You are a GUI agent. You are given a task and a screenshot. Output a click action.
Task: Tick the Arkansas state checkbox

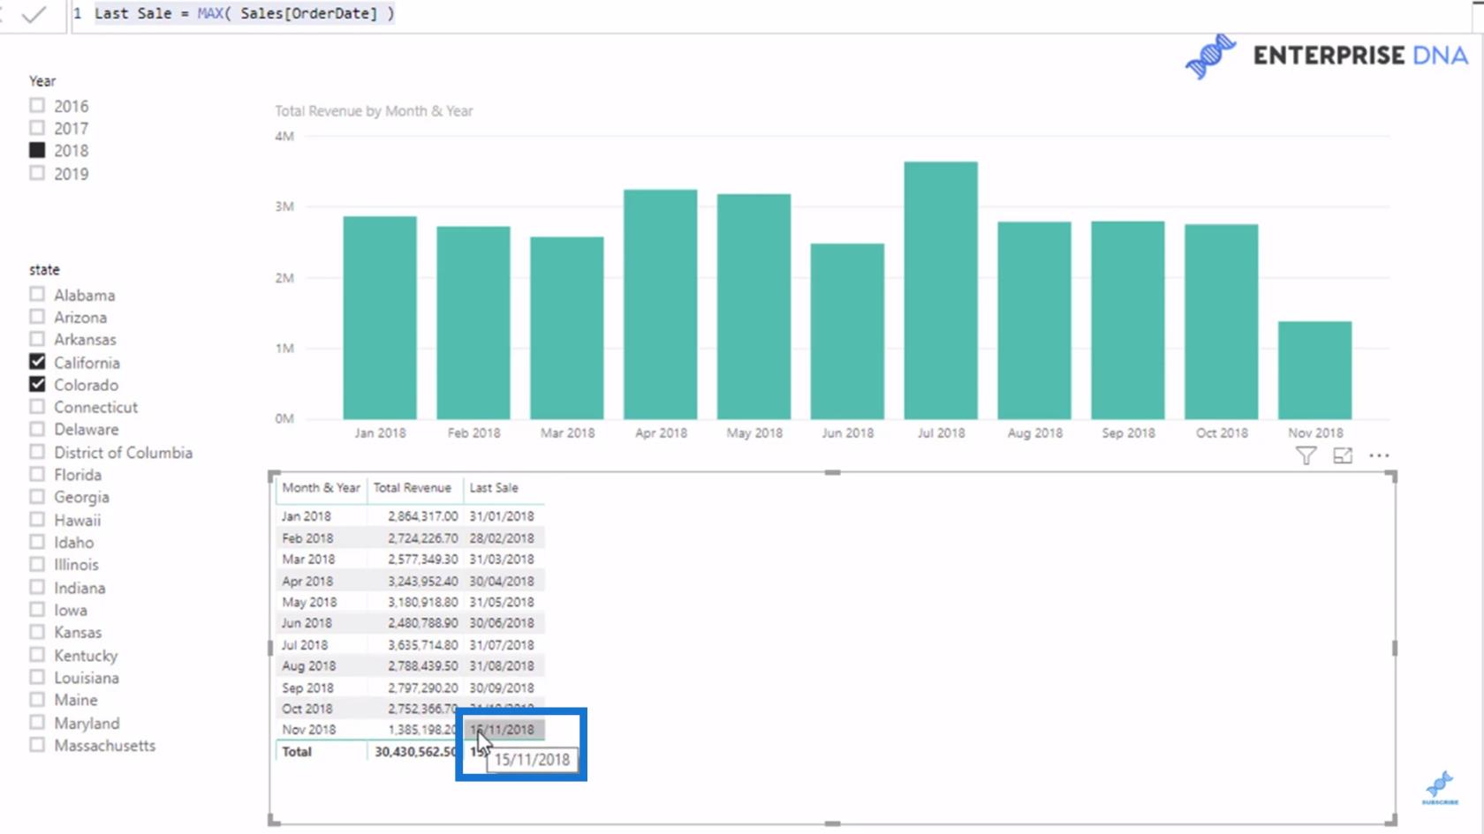pyautogui.click(x=37, y=339)
